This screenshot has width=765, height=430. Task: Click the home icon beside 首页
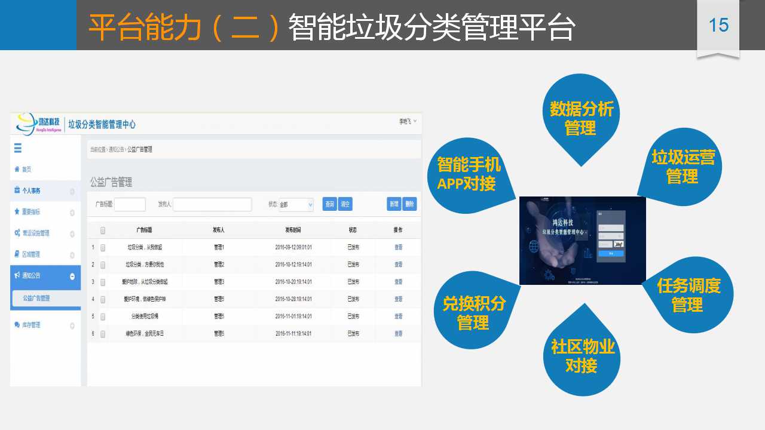click(x=17, y=170)
